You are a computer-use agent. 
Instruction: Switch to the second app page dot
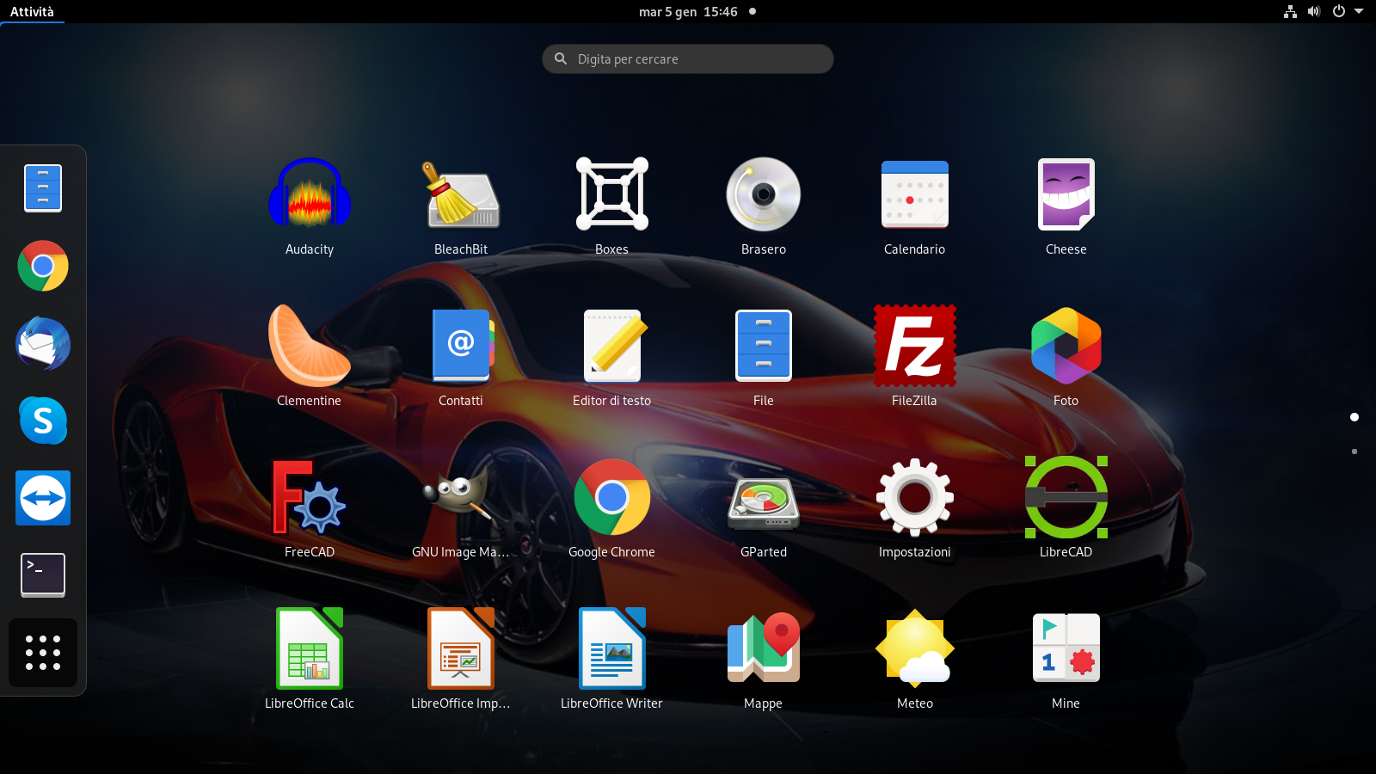coord(1354,451)
